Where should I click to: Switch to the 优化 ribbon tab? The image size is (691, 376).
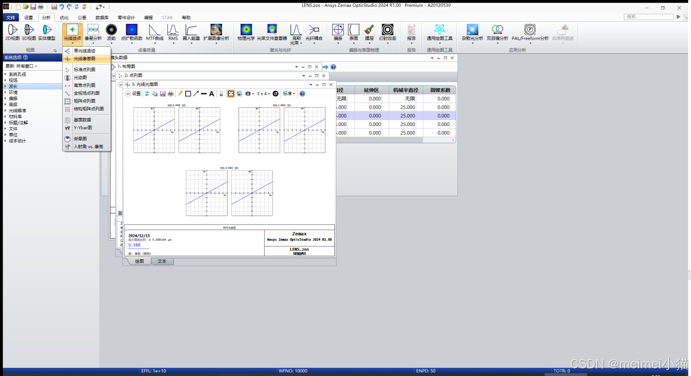(x=64, y=17)
